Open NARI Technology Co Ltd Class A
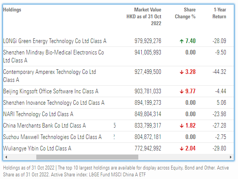Viewport: 238px width, 179px height. tap(38, 114)
